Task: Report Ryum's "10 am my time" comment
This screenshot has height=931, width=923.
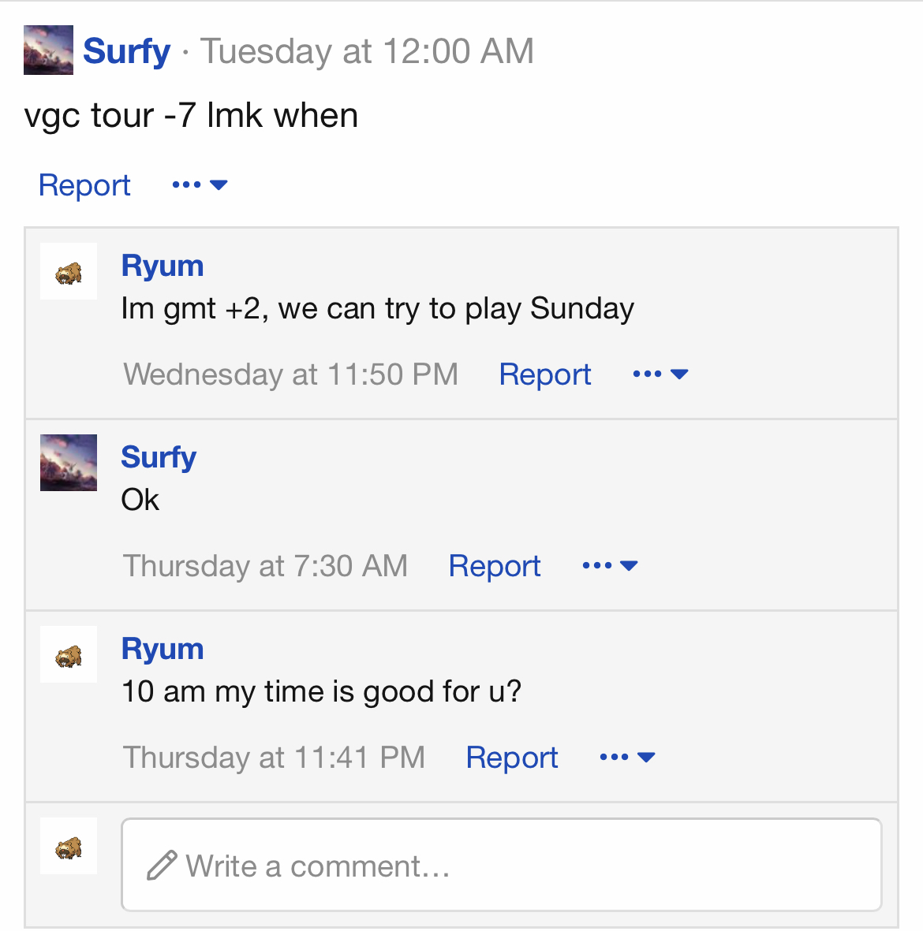Action: [512, 758]
